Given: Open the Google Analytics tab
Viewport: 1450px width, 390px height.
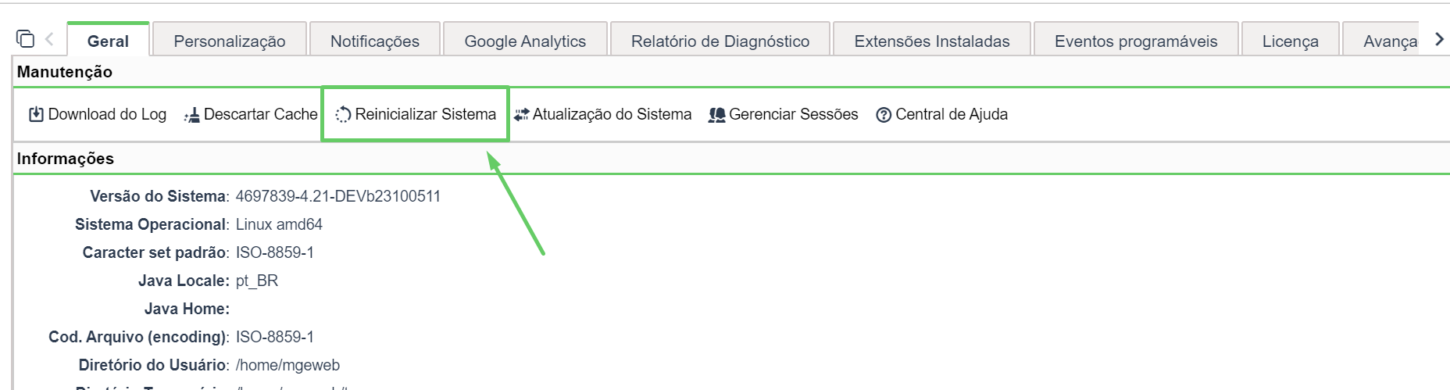Looking at the screenshot, I should pyautogui.click(x=525, y=41).
